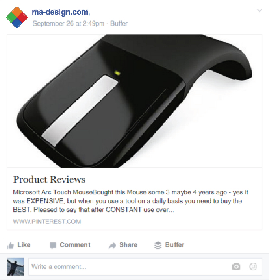The image size is (269, 280).
Task: Click the Comment text label
Action: coord(75,245)
